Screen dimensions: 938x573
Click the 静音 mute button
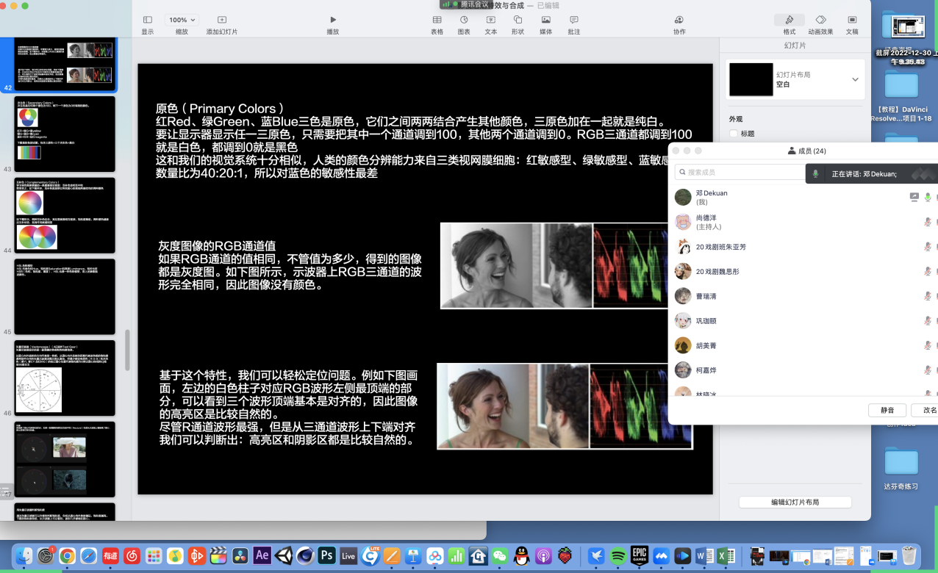click(x=887, y=410)
